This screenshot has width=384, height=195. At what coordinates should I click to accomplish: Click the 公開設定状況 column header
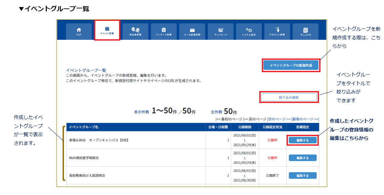pyautogui.click(x=272, y=127)
